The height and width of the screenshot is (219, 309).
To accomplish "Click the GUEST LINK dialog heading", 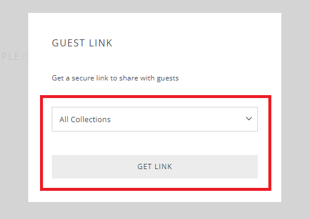I will point(82,43).
